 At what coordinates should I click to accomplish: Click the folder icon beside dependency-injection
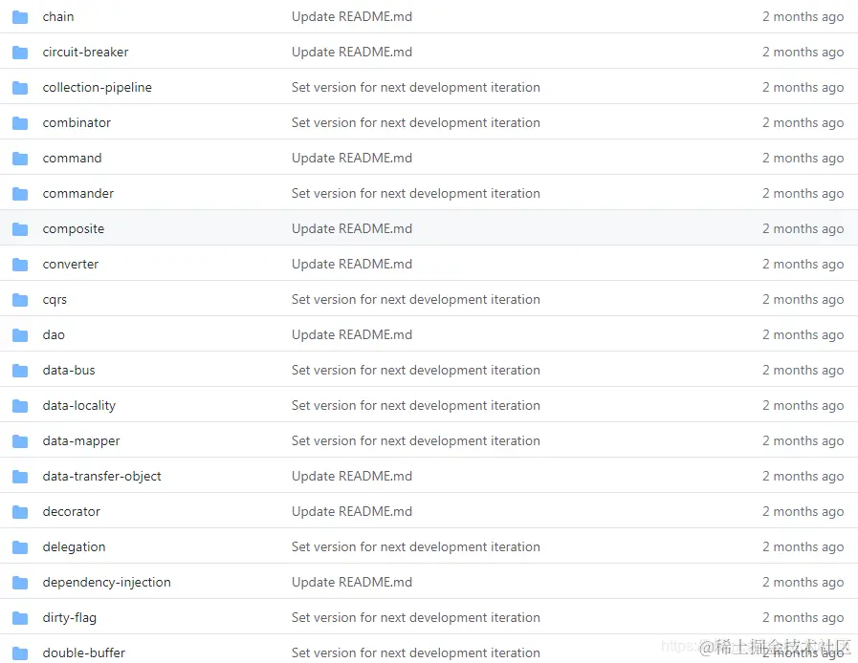coord(20,583)
